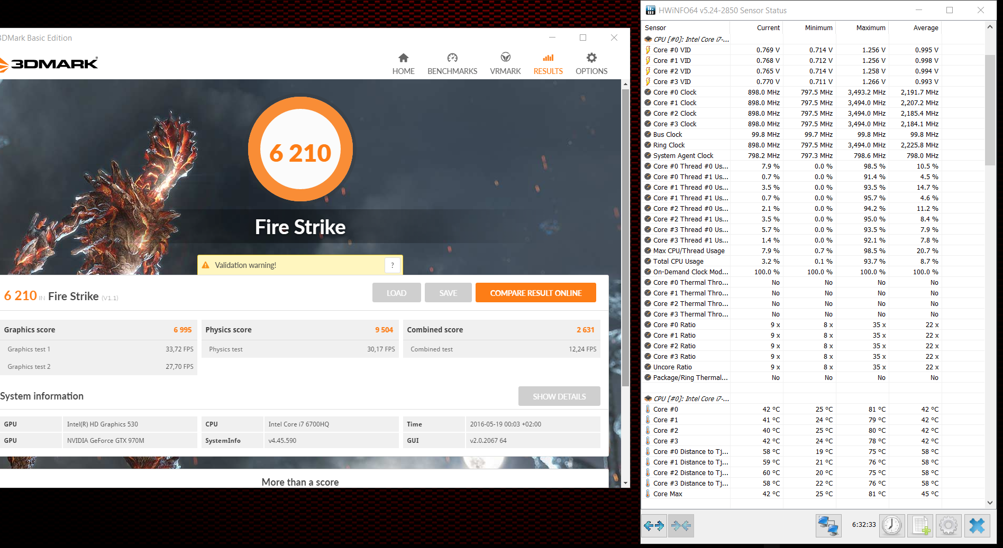This screenshot has height=548, width=1003.
Task: Switch to the VRMARK tab
Action: click(505, 64)
